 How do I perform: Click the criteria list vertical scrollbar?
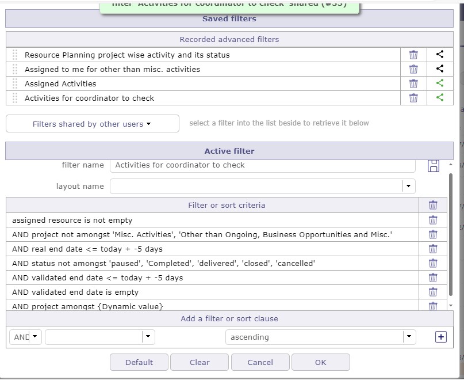(451, 230)
